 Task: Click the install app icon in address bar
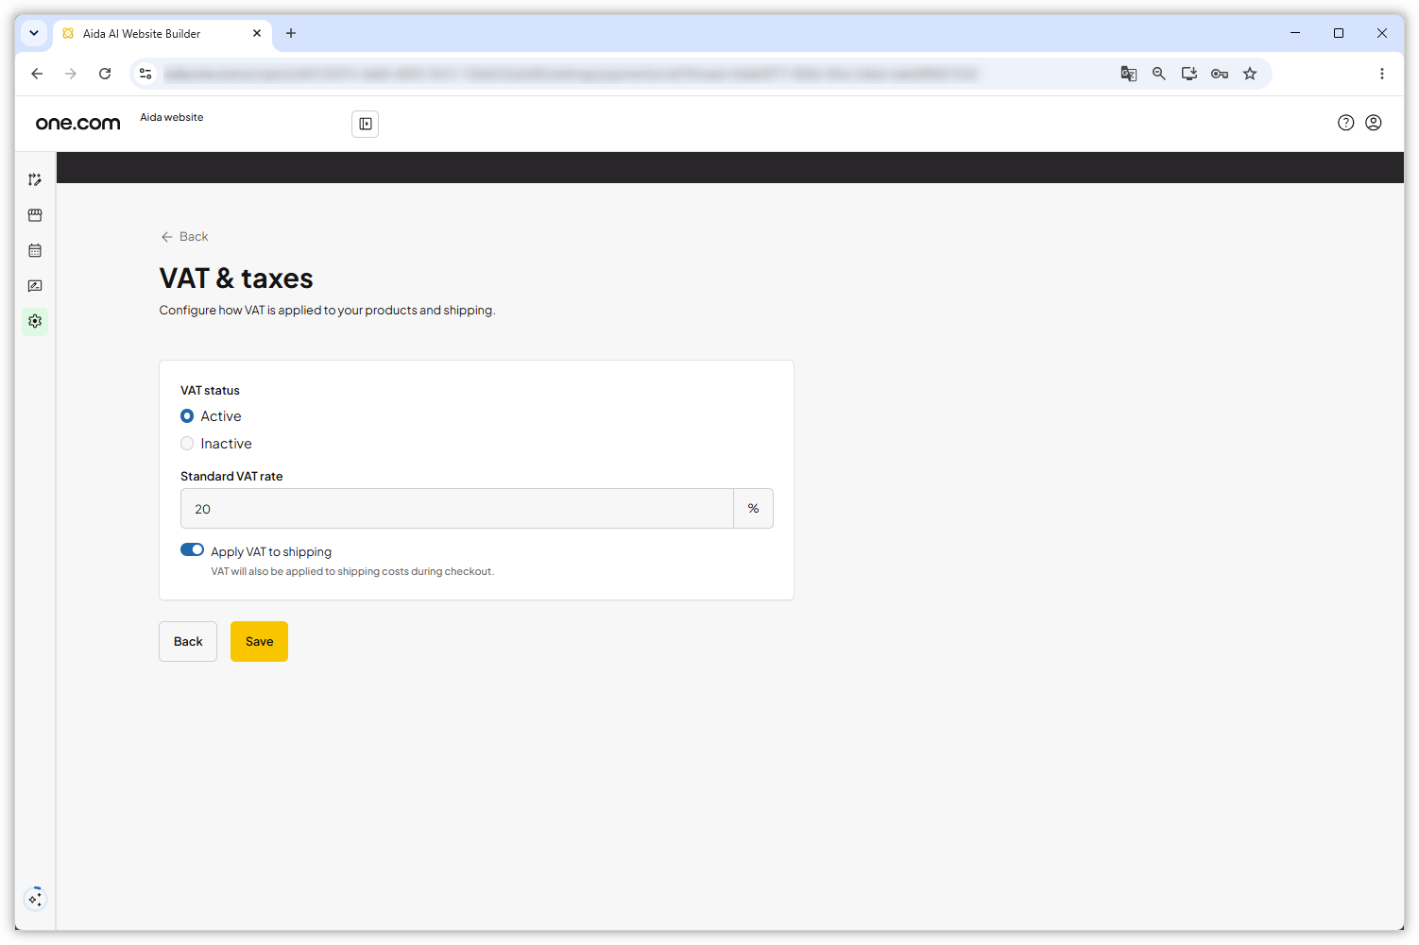1189,74
